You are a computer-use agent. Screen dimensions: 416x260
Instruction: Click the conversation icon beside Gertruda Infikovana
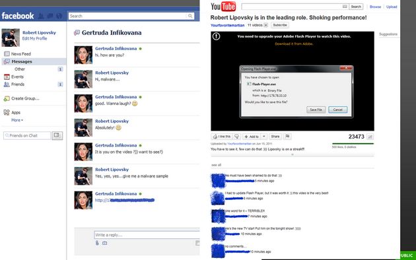point(77,33)
